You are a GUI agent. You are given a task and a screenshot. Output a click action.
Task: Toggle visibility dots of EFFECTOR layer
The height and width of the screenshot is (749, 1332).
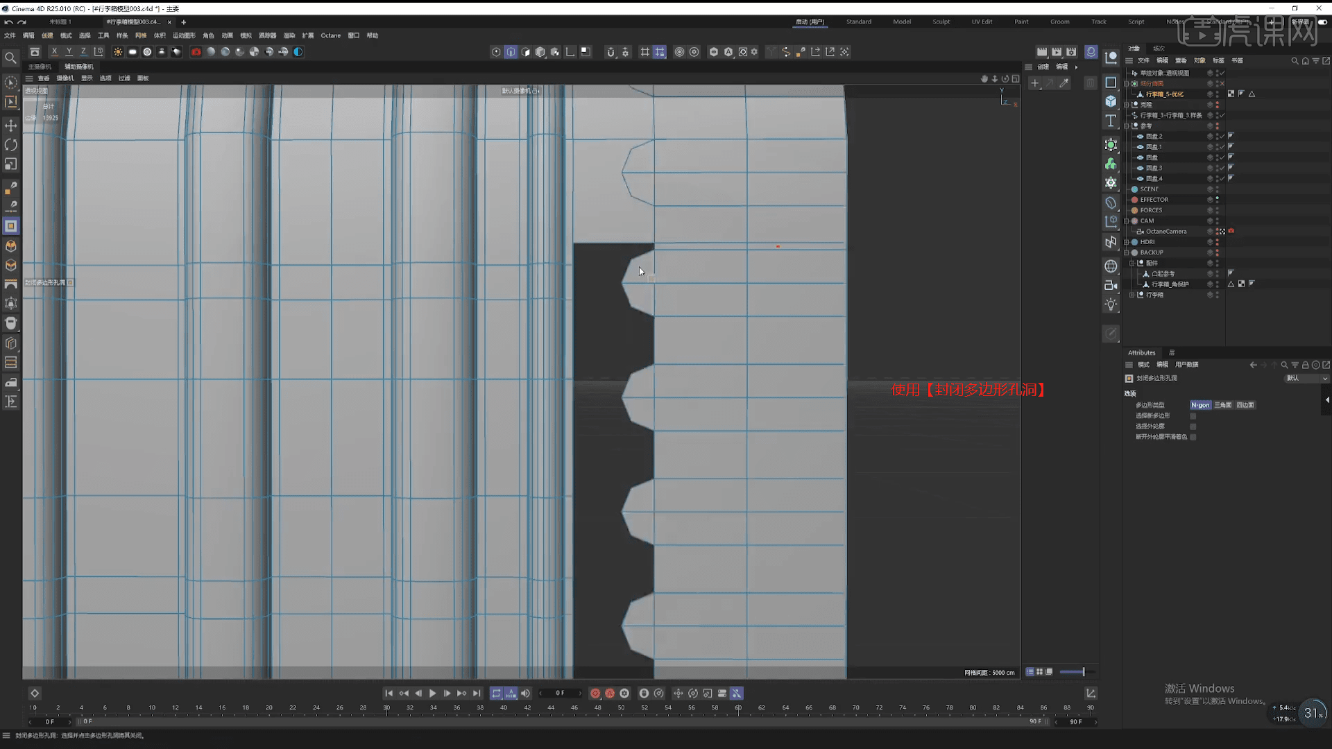1217,200
